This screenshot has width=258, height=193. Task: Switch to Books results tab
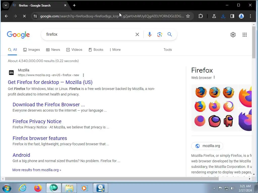tap(96, 50)
